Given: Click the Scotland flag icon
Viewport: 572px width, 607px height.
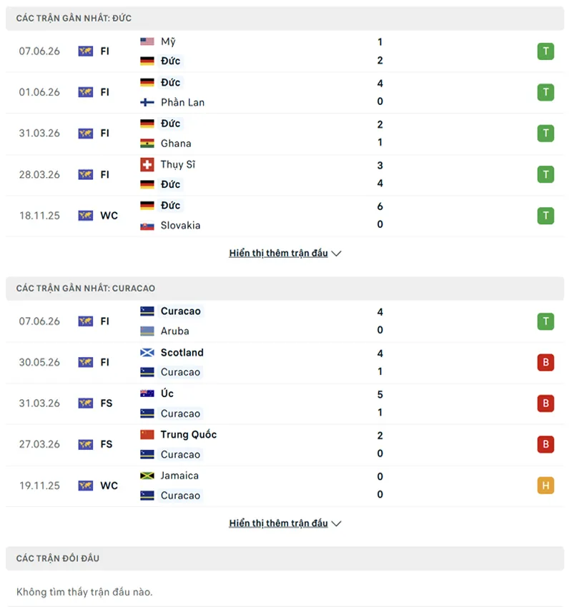Looking at the screenshot, I should [147, 352].
